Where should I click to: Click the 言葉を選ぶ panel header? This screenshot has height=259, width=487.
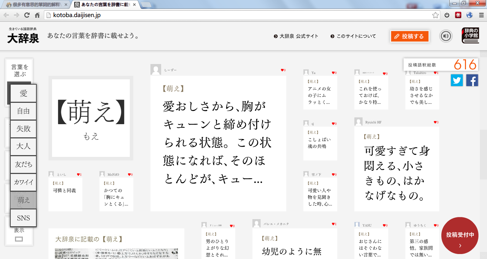click(x=19, y=70)
